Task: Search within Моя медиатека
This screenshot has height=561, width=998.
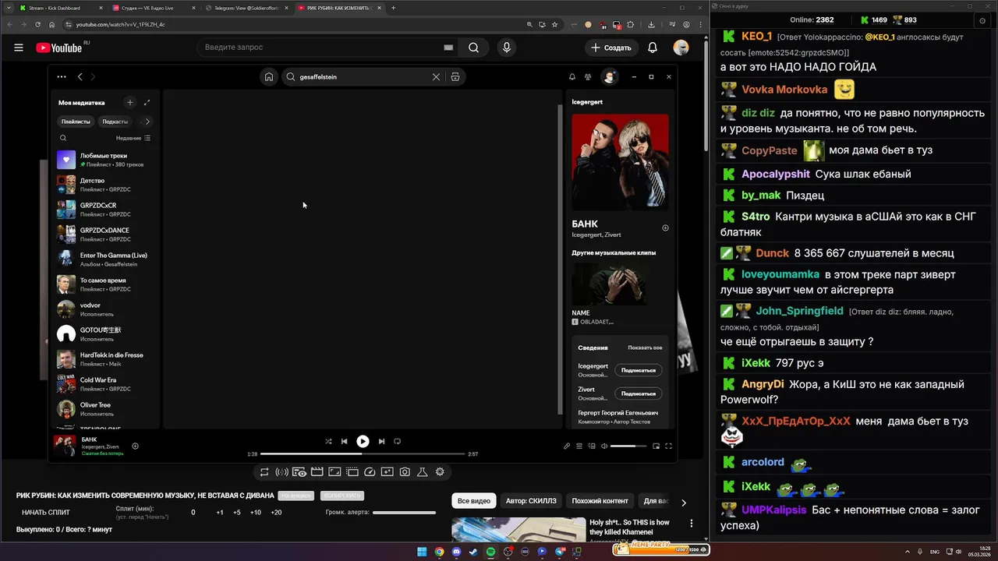Action: coord(63,138)
